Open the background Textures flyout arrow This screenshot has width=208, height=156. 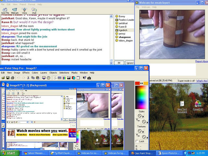click(x=147, y=137)
